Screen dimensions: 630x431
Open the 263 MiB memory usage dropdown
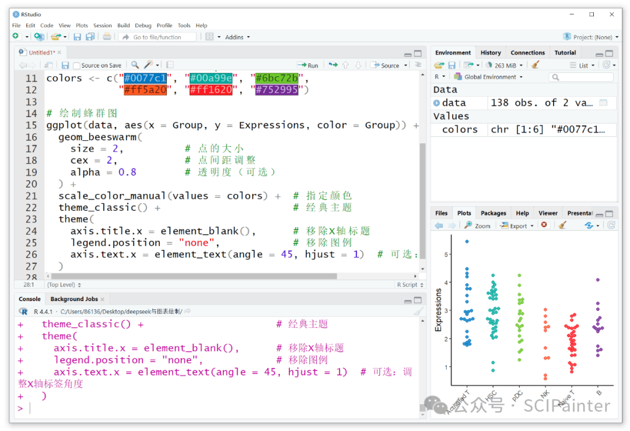[x=505, y=65]
